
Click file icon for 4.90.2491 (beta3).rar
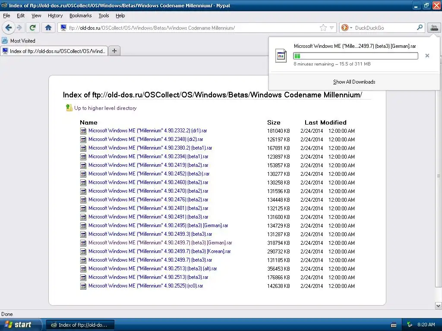click(83, 217)
